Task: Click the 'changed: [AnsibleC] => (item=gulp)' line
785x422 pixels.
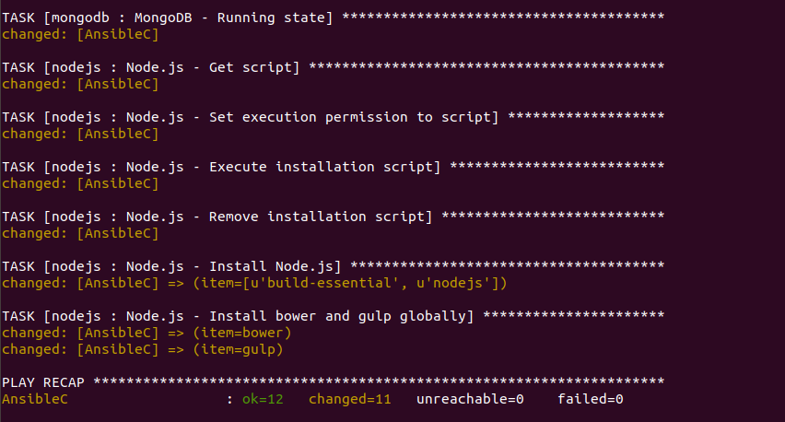Action: coord(143,349)
